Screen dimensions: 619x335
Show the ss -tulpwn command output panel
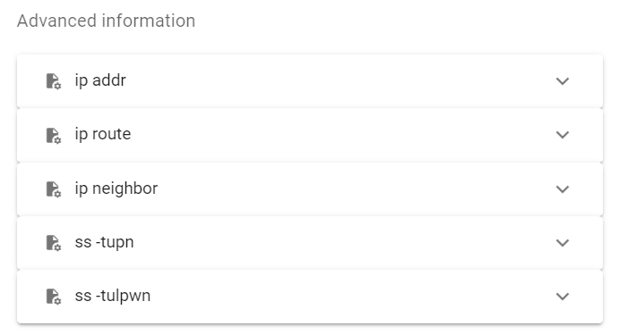pyautogui.click(x=310, y=297)
